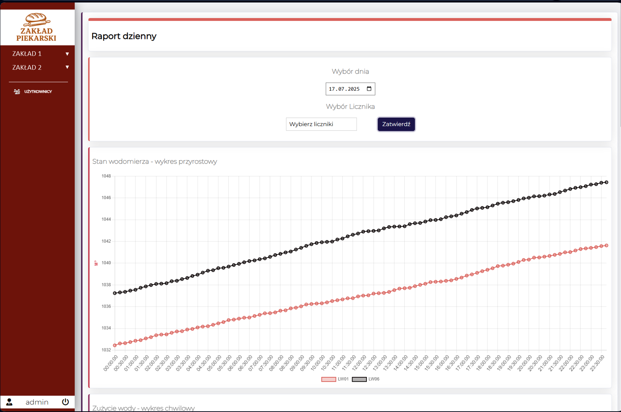This screenshot has height=412, width=621.
Task: Click the pink LW01 legend color box
Action: 328,379
